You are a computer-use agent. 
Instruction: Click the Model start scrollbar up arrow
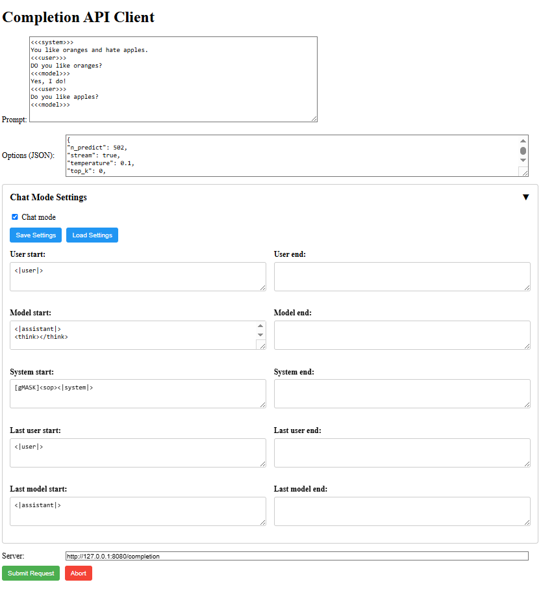point(260,326)
